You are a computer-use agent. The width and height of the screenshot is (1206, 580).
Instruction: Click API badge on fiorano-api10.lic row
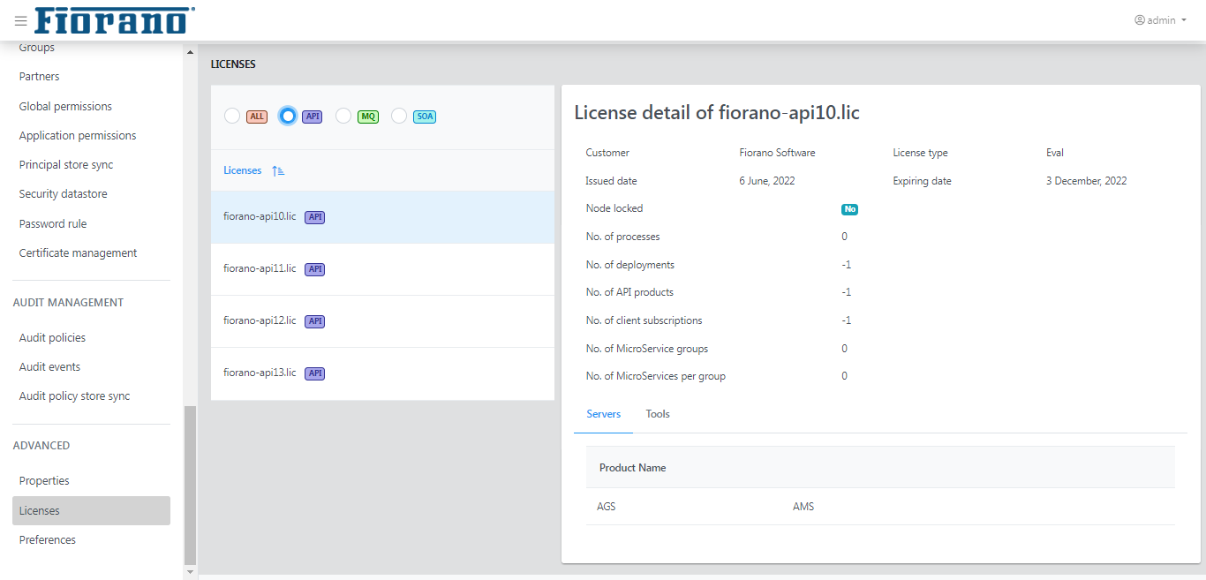click(x=314, y=217)
